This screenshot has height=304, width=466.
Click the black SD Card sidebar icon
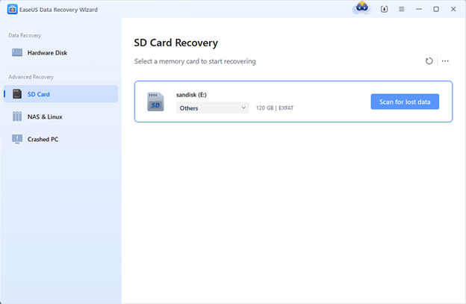[x=17, y=94]
